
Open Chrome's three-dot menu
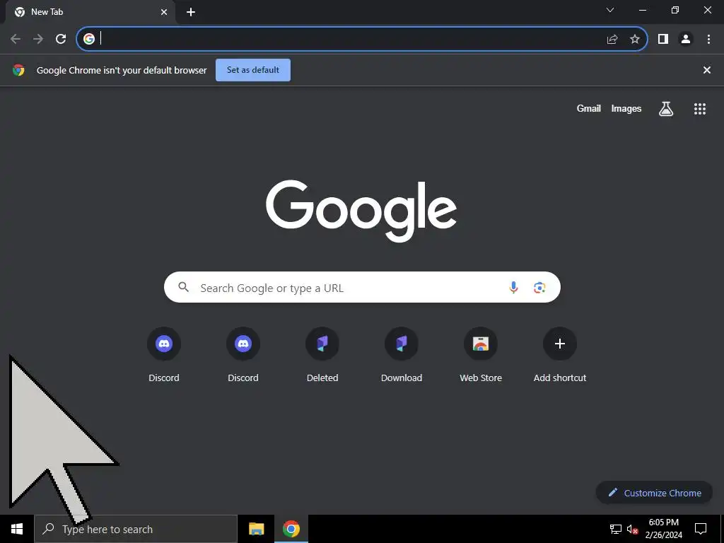tap(708, 39)
